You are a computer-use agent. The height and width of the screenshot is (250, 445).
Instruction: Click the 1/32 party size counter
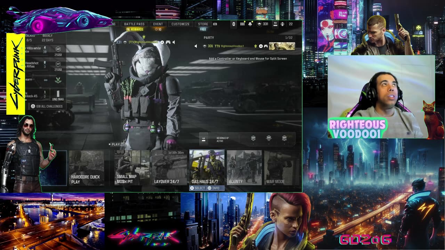pos(289,37)
